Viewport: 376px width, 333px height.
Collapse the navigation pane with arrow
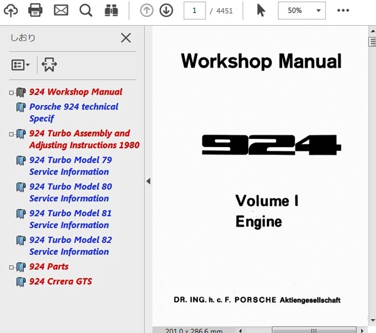tap(149, 181)
